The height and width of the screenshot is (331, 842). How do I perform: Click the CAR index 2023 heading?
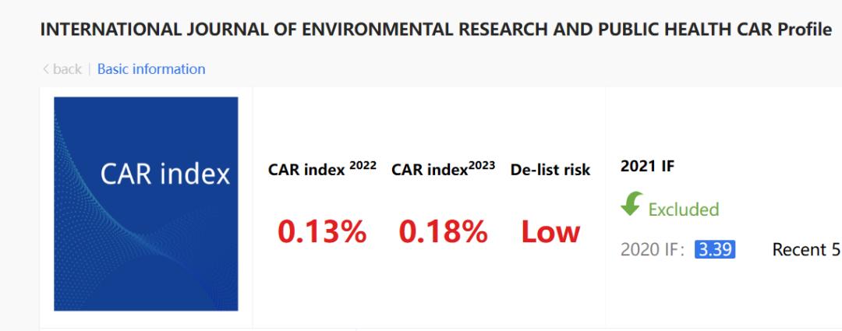pos(443,170)
